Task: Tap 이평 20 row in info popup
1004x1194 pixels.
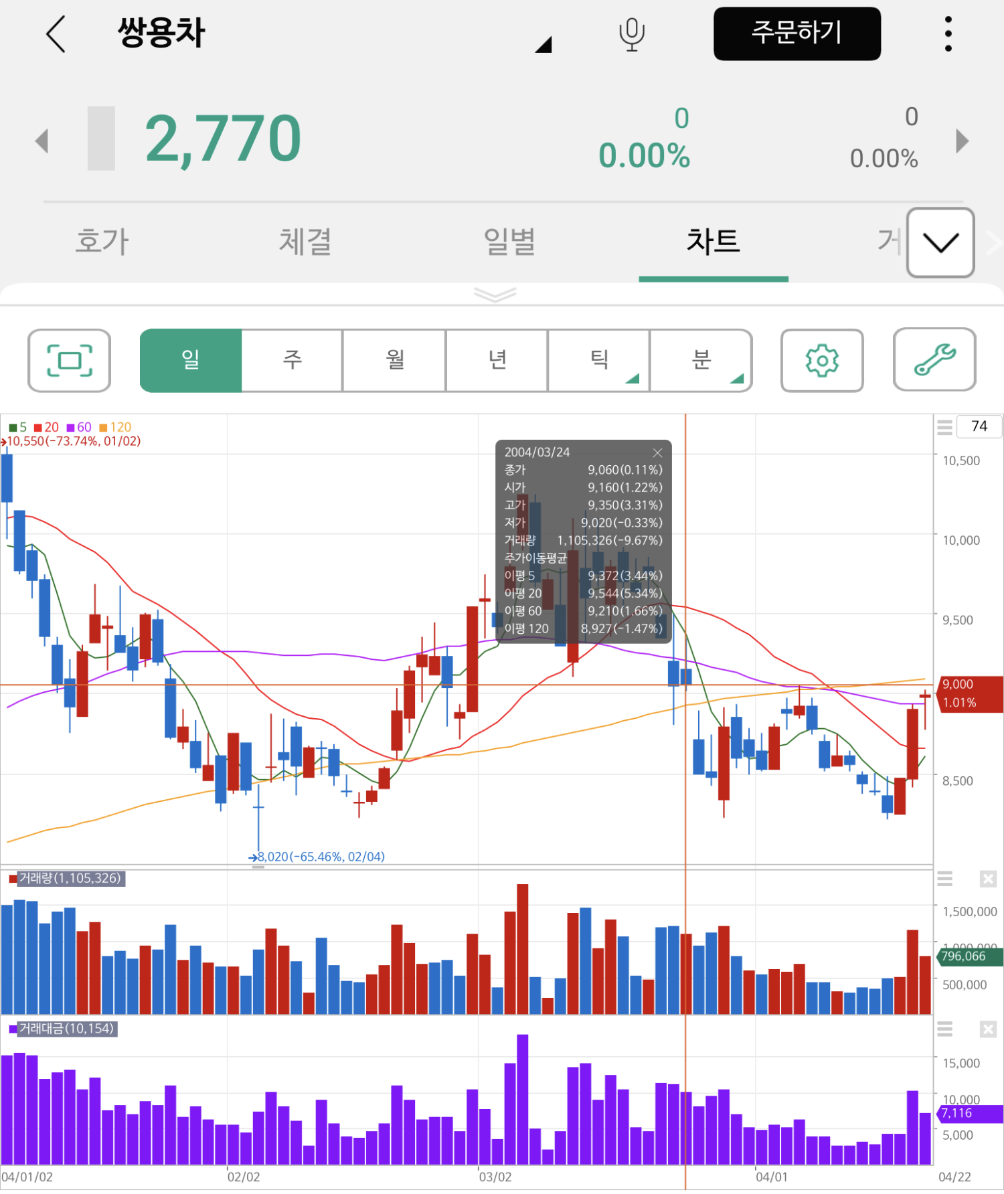Action: pyautogui.click(x=583, y=593)
